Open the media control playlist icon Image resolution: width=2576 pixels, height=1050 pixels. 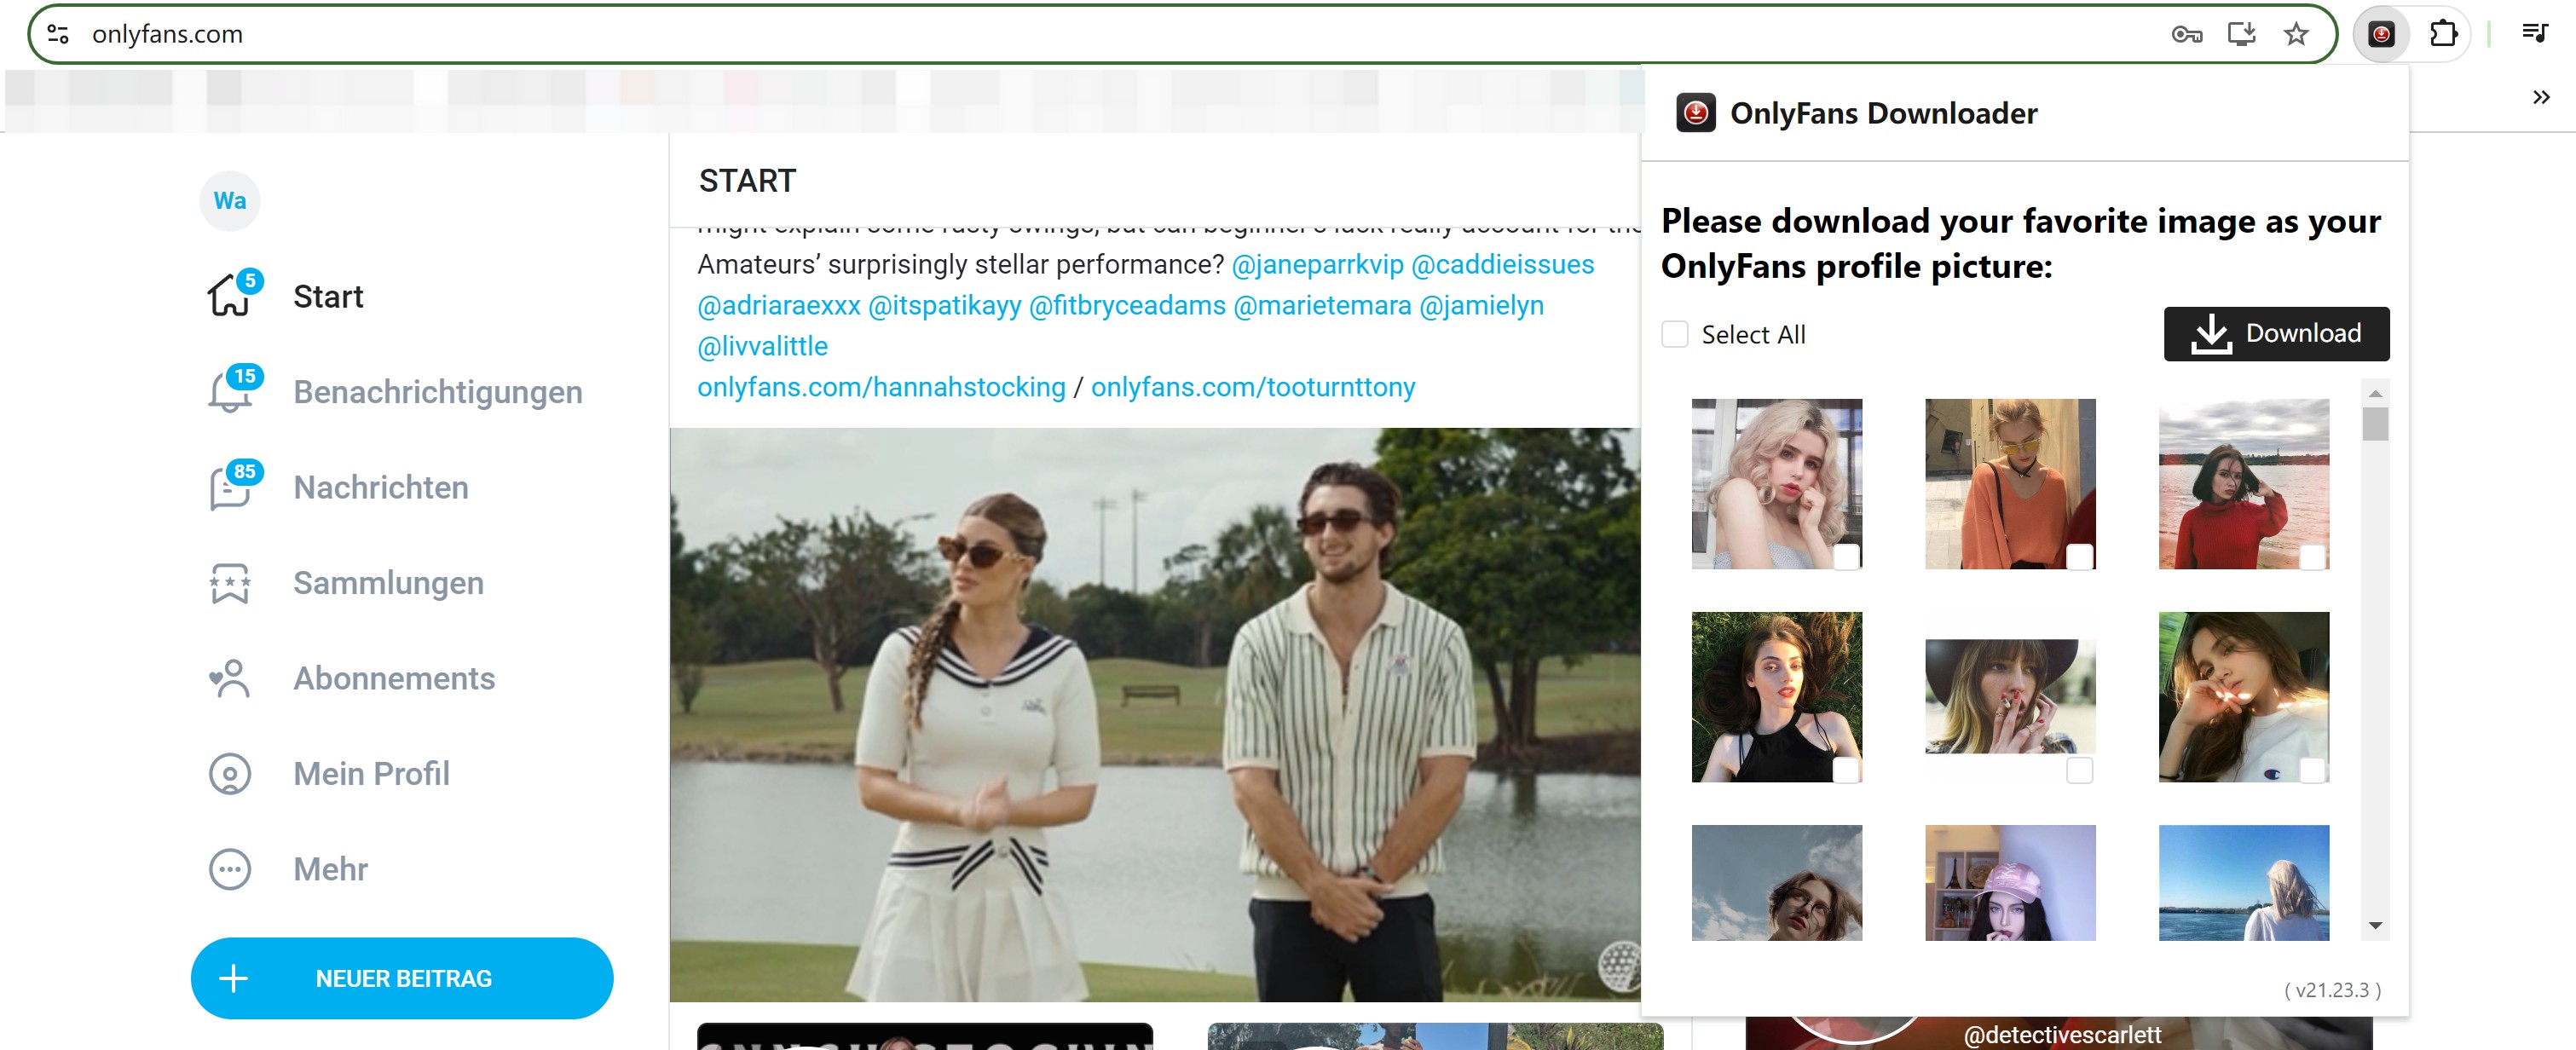pos(2534,34)
